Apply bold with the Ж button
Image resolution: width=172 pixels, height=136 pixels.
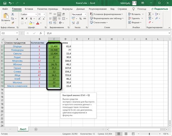click(22, 18)
